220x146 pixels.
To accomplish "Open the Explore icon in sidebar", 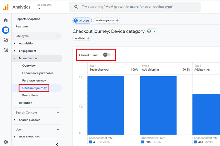I will click(6, 40).
